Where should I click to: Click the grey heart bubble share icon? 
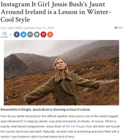click(x=30, y=35)
